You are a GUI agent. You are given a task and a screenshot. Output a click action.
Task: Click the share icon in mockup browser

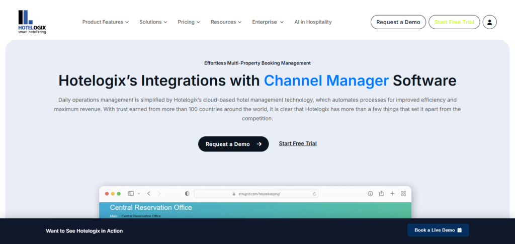pos(381,193)
